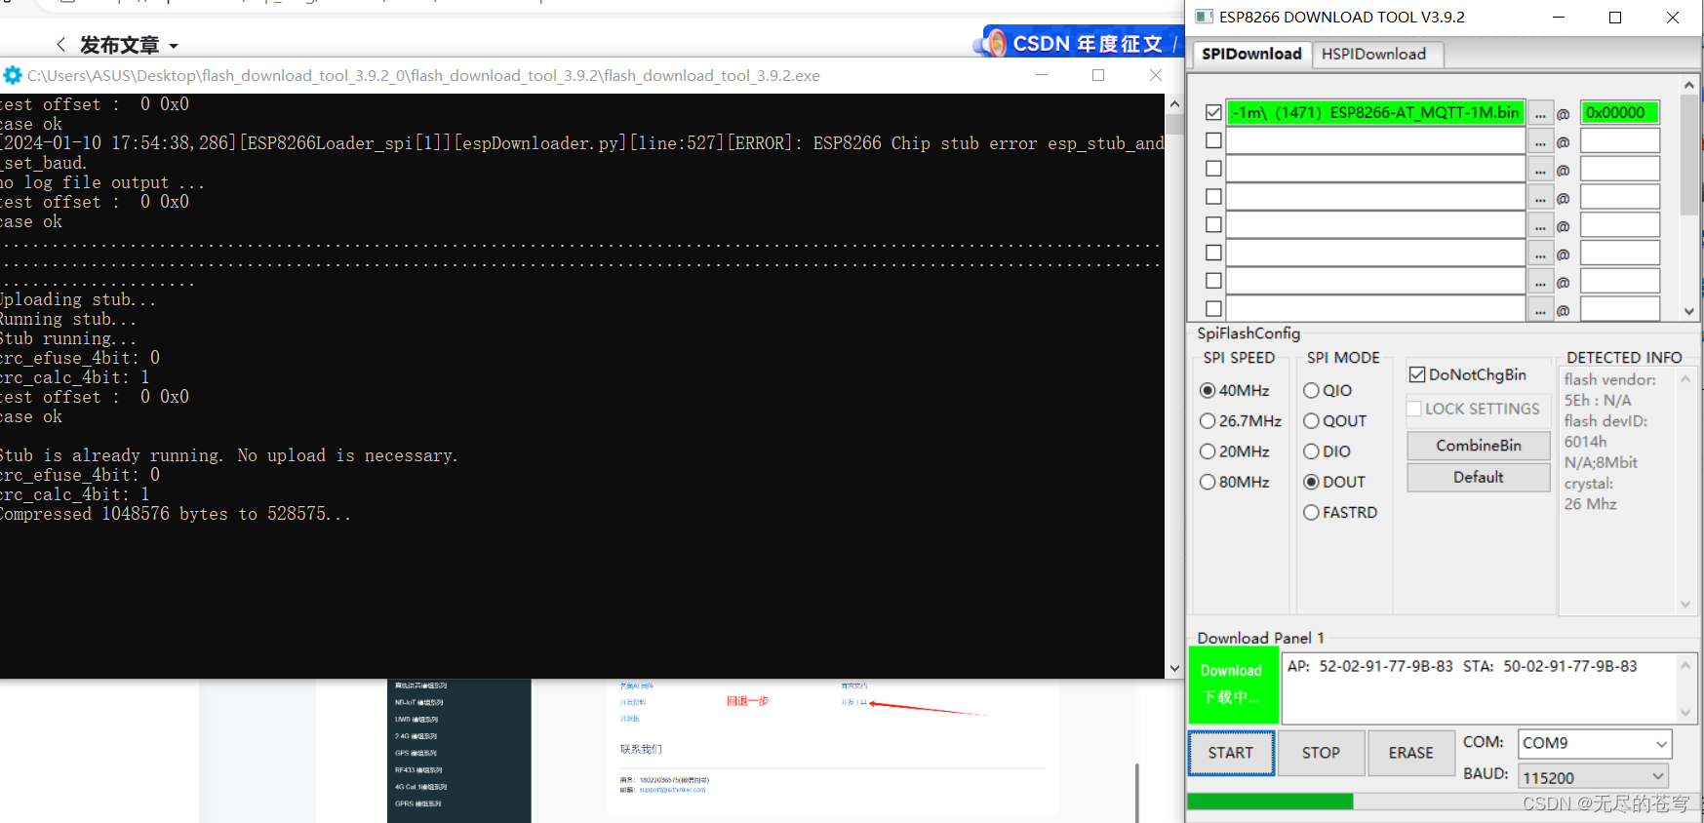
Task: Click the Default button
Action: click(x=1479, y=477)
